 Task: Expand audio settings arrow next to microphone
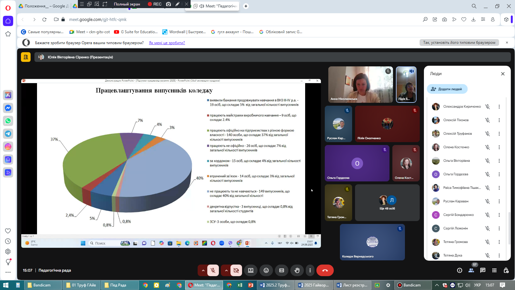[x=203, y=270]
